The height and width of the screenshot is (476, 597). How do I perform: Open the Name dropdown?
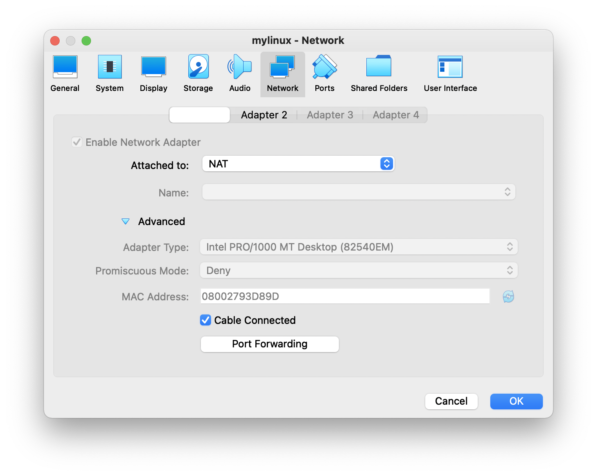(359, 192)
